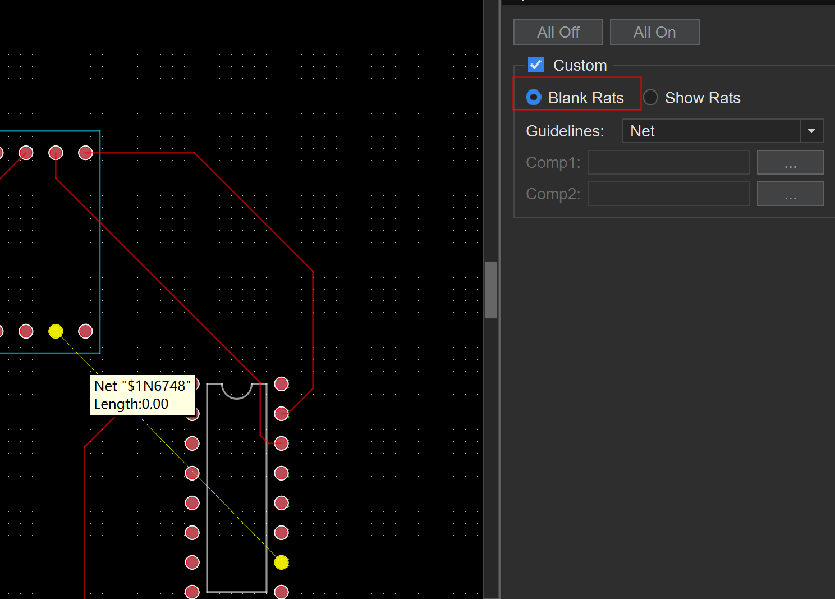This screenshot has width=835, height=599.
Task: Click the IC's top-right pad
Action: (282, 384)
